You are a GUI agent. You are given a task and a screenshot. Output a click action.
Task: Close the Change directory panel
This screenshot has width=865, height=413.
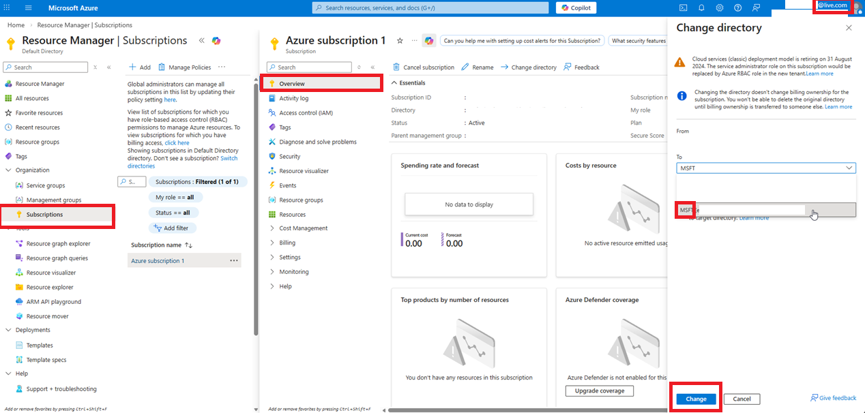[x=849, y=28]
